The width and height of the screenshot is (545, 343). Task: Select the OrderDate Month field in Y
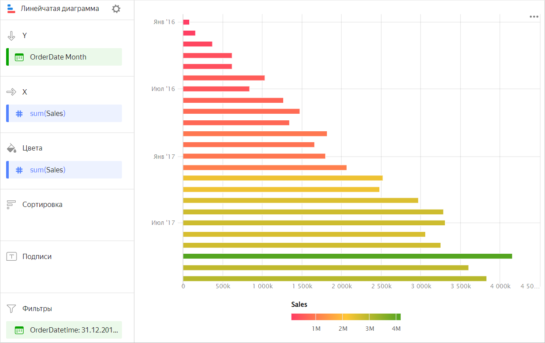(64, 57)
